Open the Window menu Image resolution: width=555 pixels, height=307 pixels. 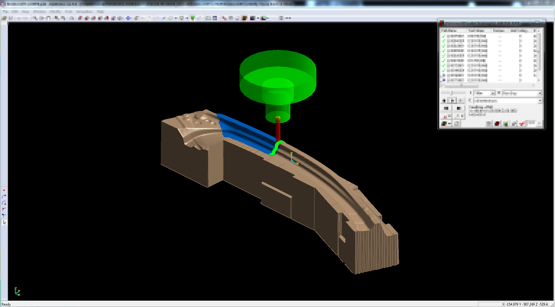[40, 12]
